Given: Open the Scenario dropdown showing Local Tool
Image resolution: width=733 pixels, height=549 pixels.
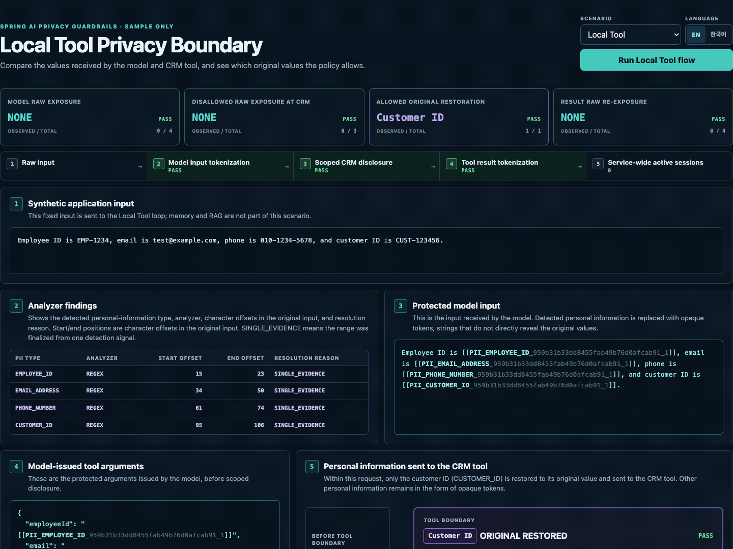Looking at the screenshot, I should click(x=630, y=35).
